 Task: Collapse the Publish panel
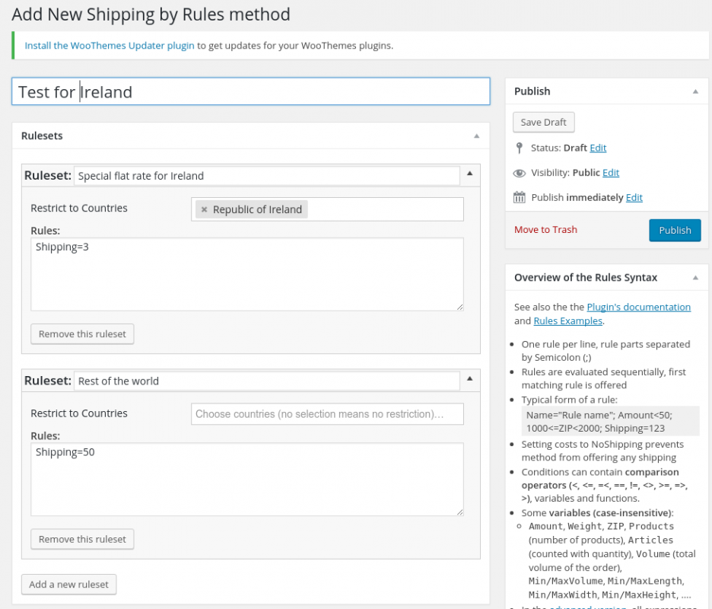pos(695,91)
